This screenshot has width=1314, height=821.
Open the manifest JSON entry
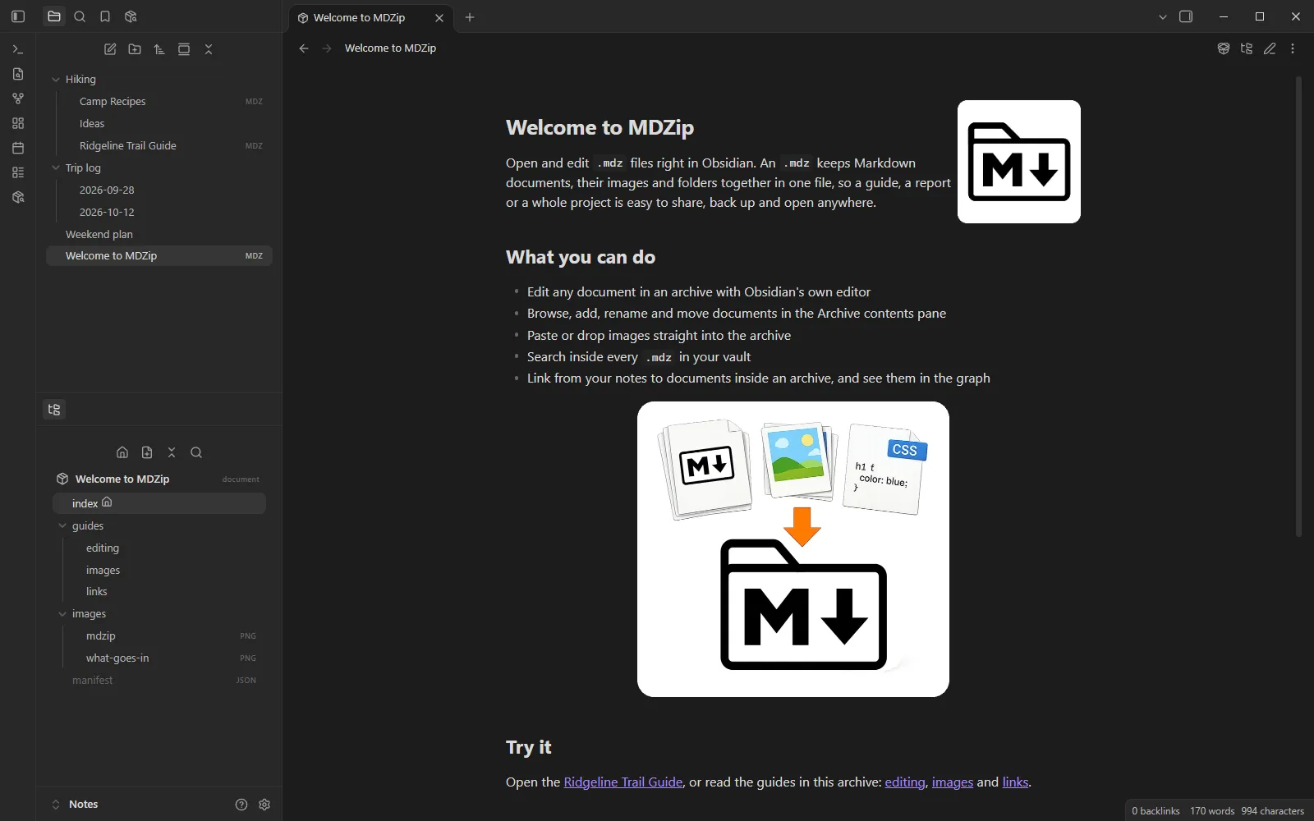click(x=159, y=681)
